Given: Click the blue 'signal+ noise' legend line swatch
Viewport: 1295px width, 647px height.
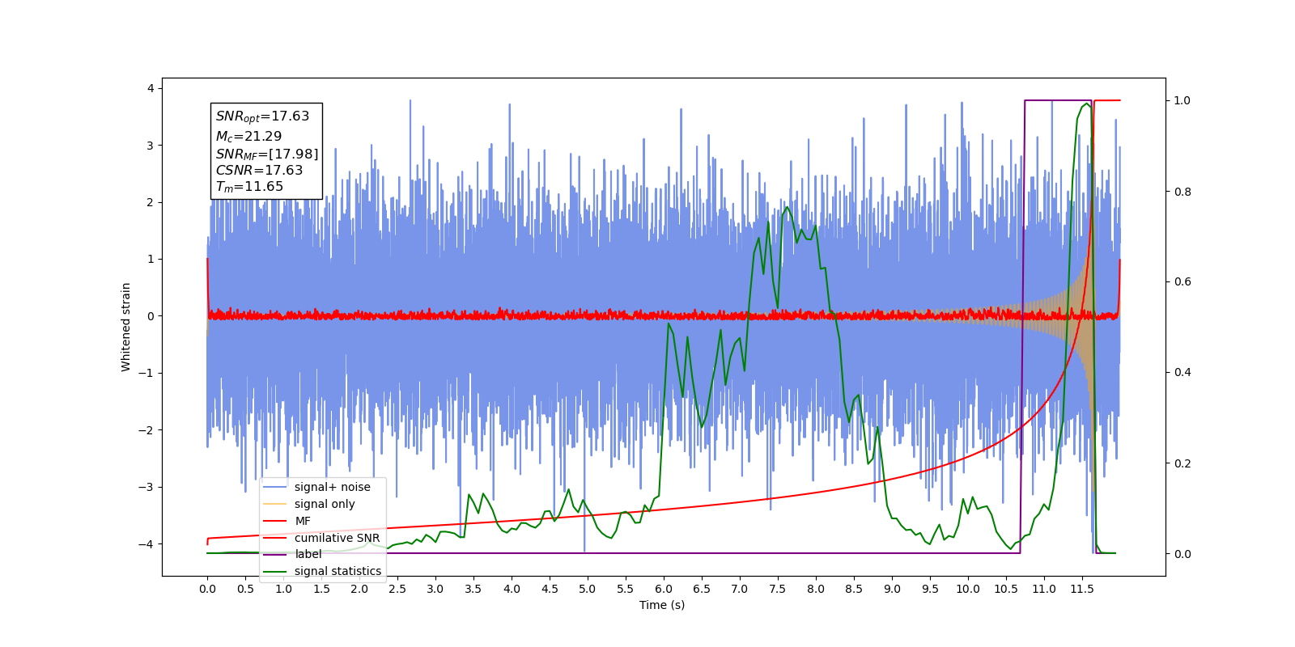Looking at the screenshot, I should (x=275, y=487).
